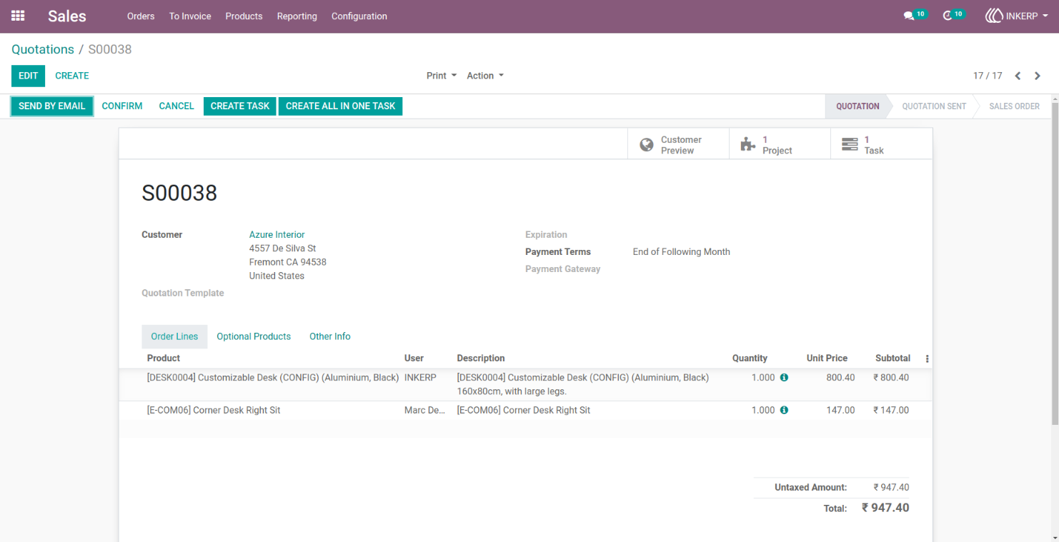Go to next record arrow

[x=1038, y=76]
